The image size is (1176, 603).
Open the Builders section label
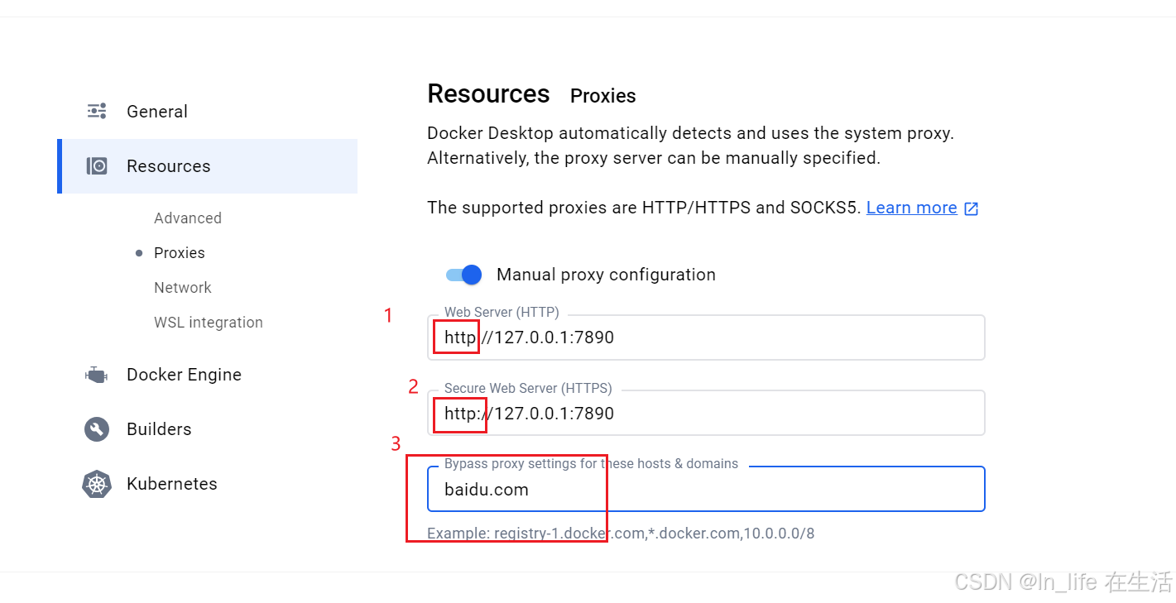159,429
